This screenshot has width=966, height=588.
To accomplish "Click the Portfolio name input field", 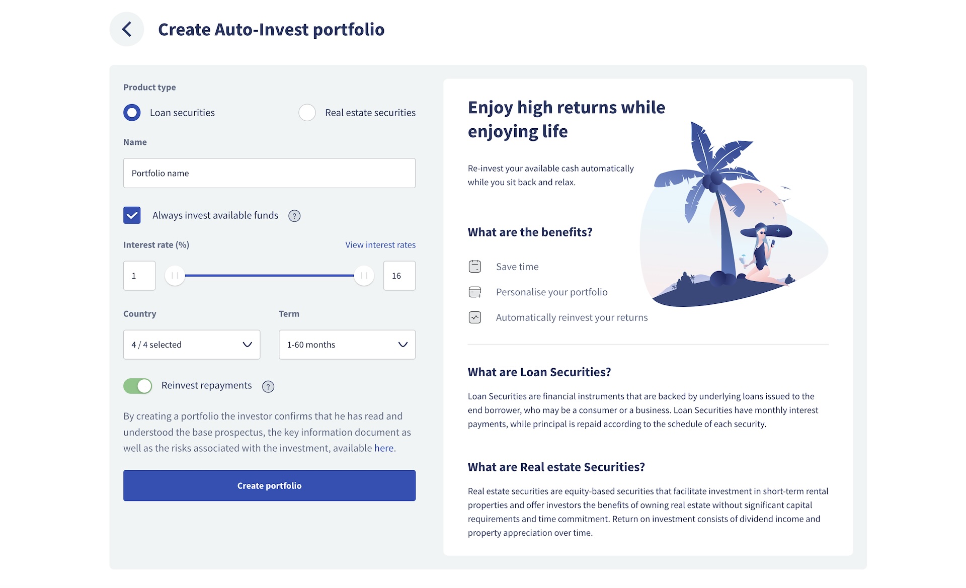I will click(x=269, y=173).
